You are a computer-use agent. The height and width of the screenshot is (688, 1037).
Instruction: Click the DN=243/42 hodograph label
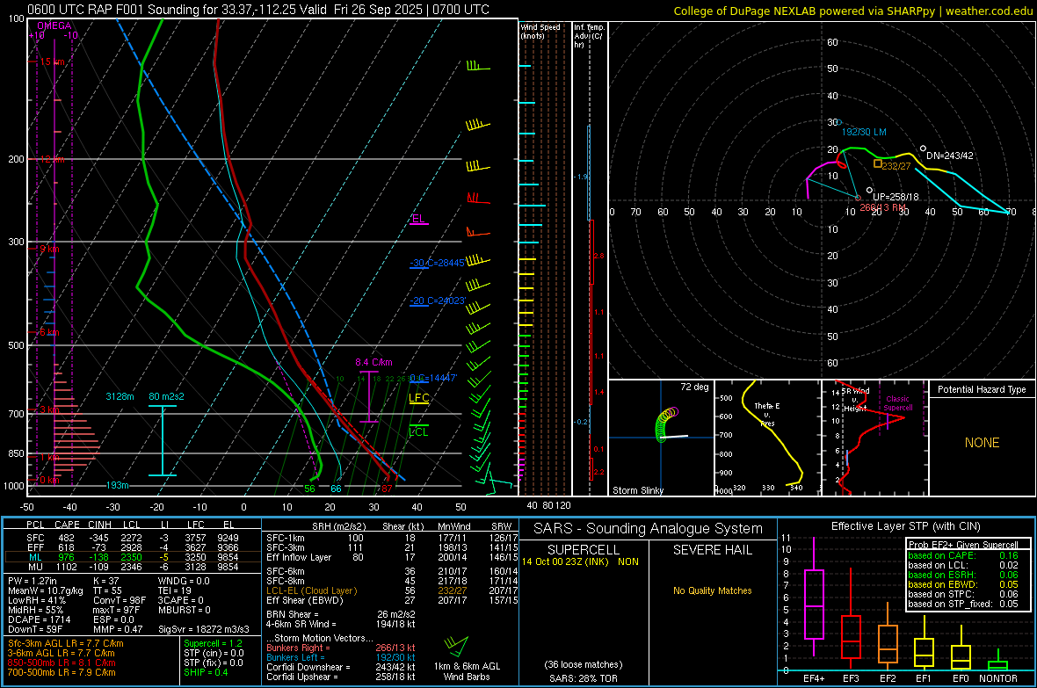[950, 156]
